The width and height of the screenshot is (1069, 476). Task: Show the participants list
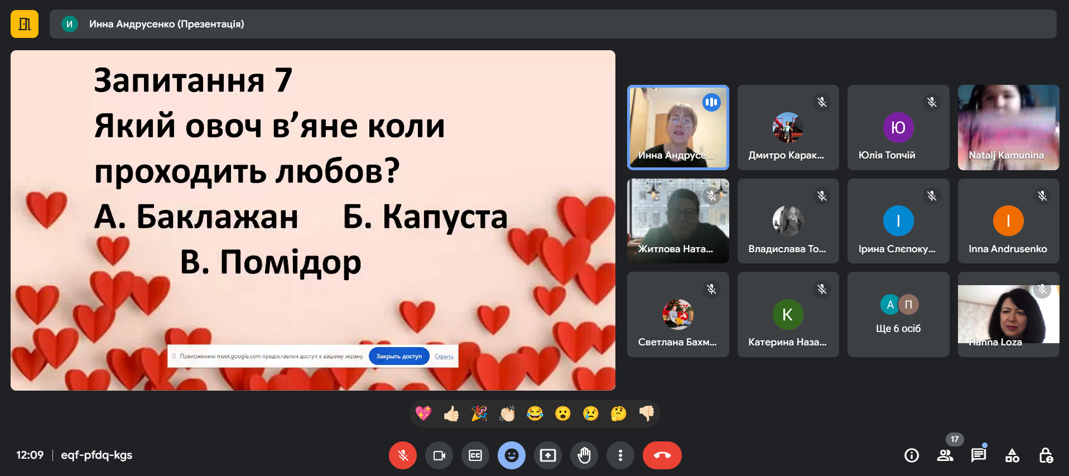coord(945,455)
